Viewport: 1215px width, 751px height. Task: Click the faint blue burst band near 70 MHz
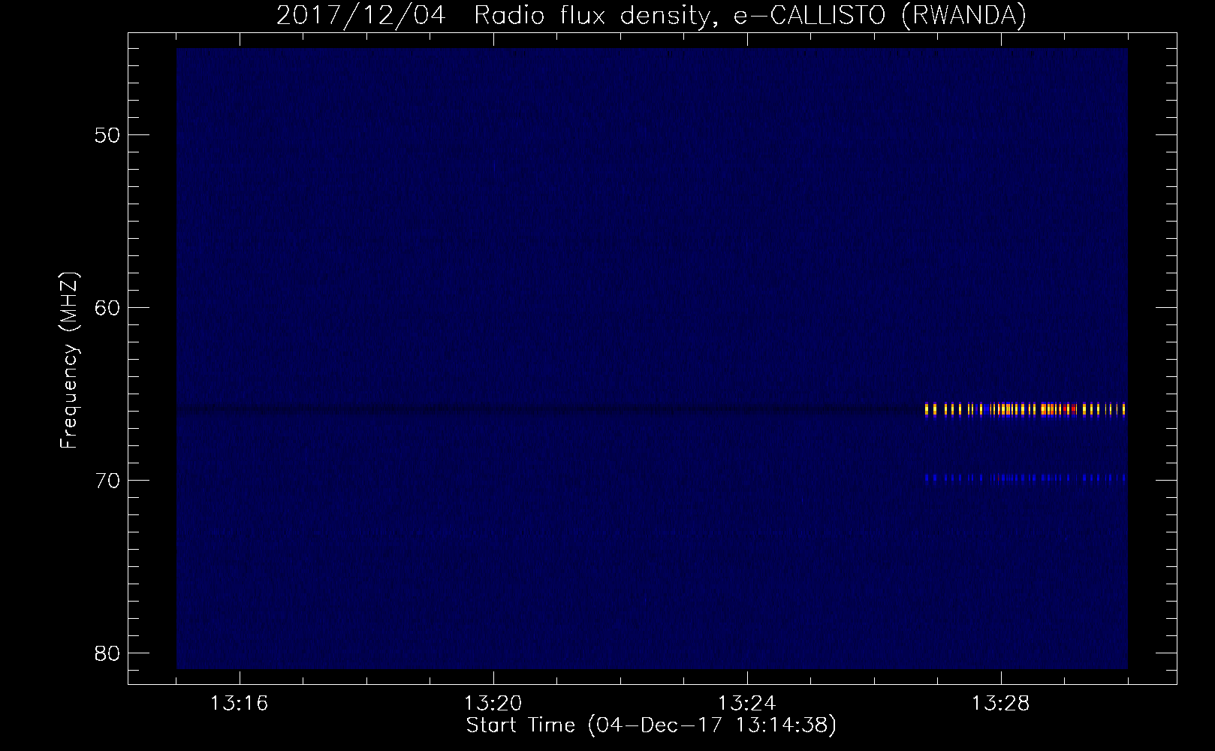click(x=1026, y=478)
